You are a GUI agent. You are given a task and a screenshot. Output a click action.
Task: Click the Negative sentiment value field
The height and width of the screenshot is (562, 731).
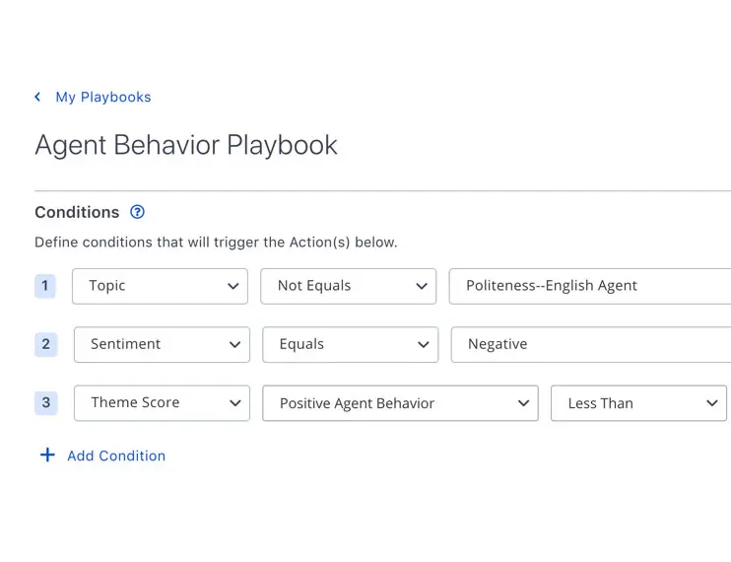point(590,344)
